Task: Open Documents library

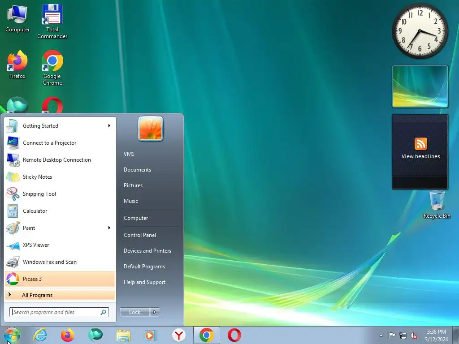Action: pyautogui.click(x=137, y=170)
